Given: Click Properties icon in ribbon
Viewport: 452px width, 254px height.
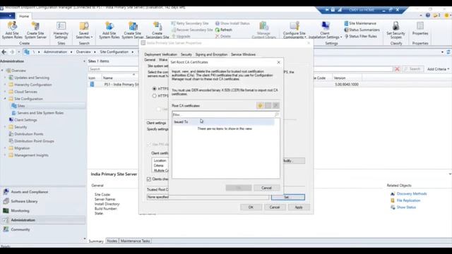Looking at the screenshot, I should (420, 29).
